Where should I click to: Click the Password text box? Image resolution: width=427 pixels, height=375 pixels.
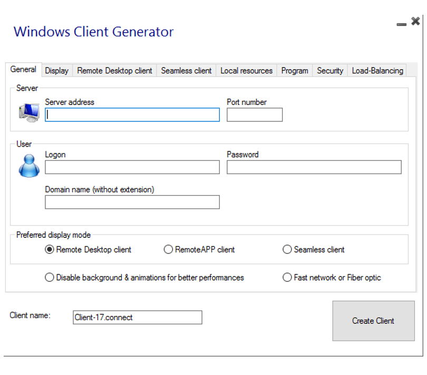tap(314, 167)
